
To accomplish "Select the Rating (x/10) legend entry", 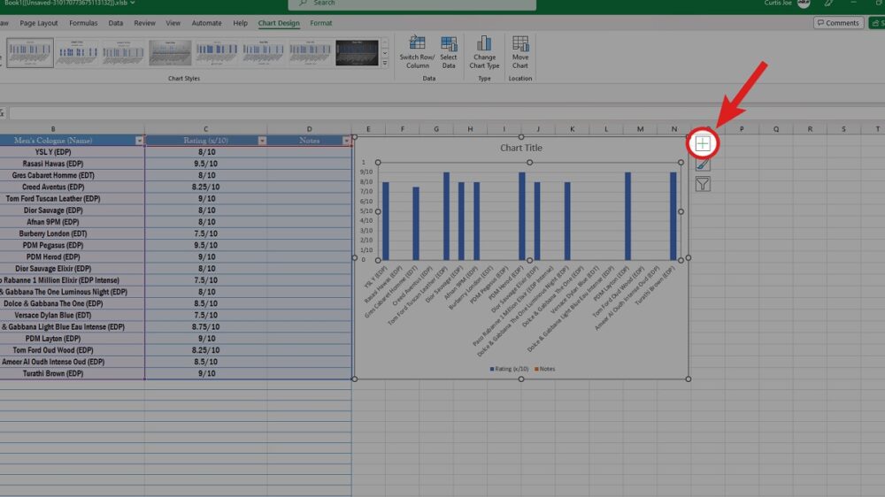I will pyautogui.click(x=511, y=369).
